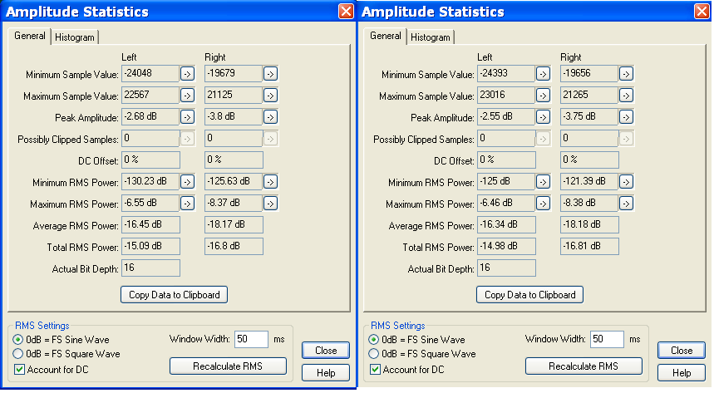Click Left DC Offset field in left window
The image size is (714, 393).
(150, 160)
